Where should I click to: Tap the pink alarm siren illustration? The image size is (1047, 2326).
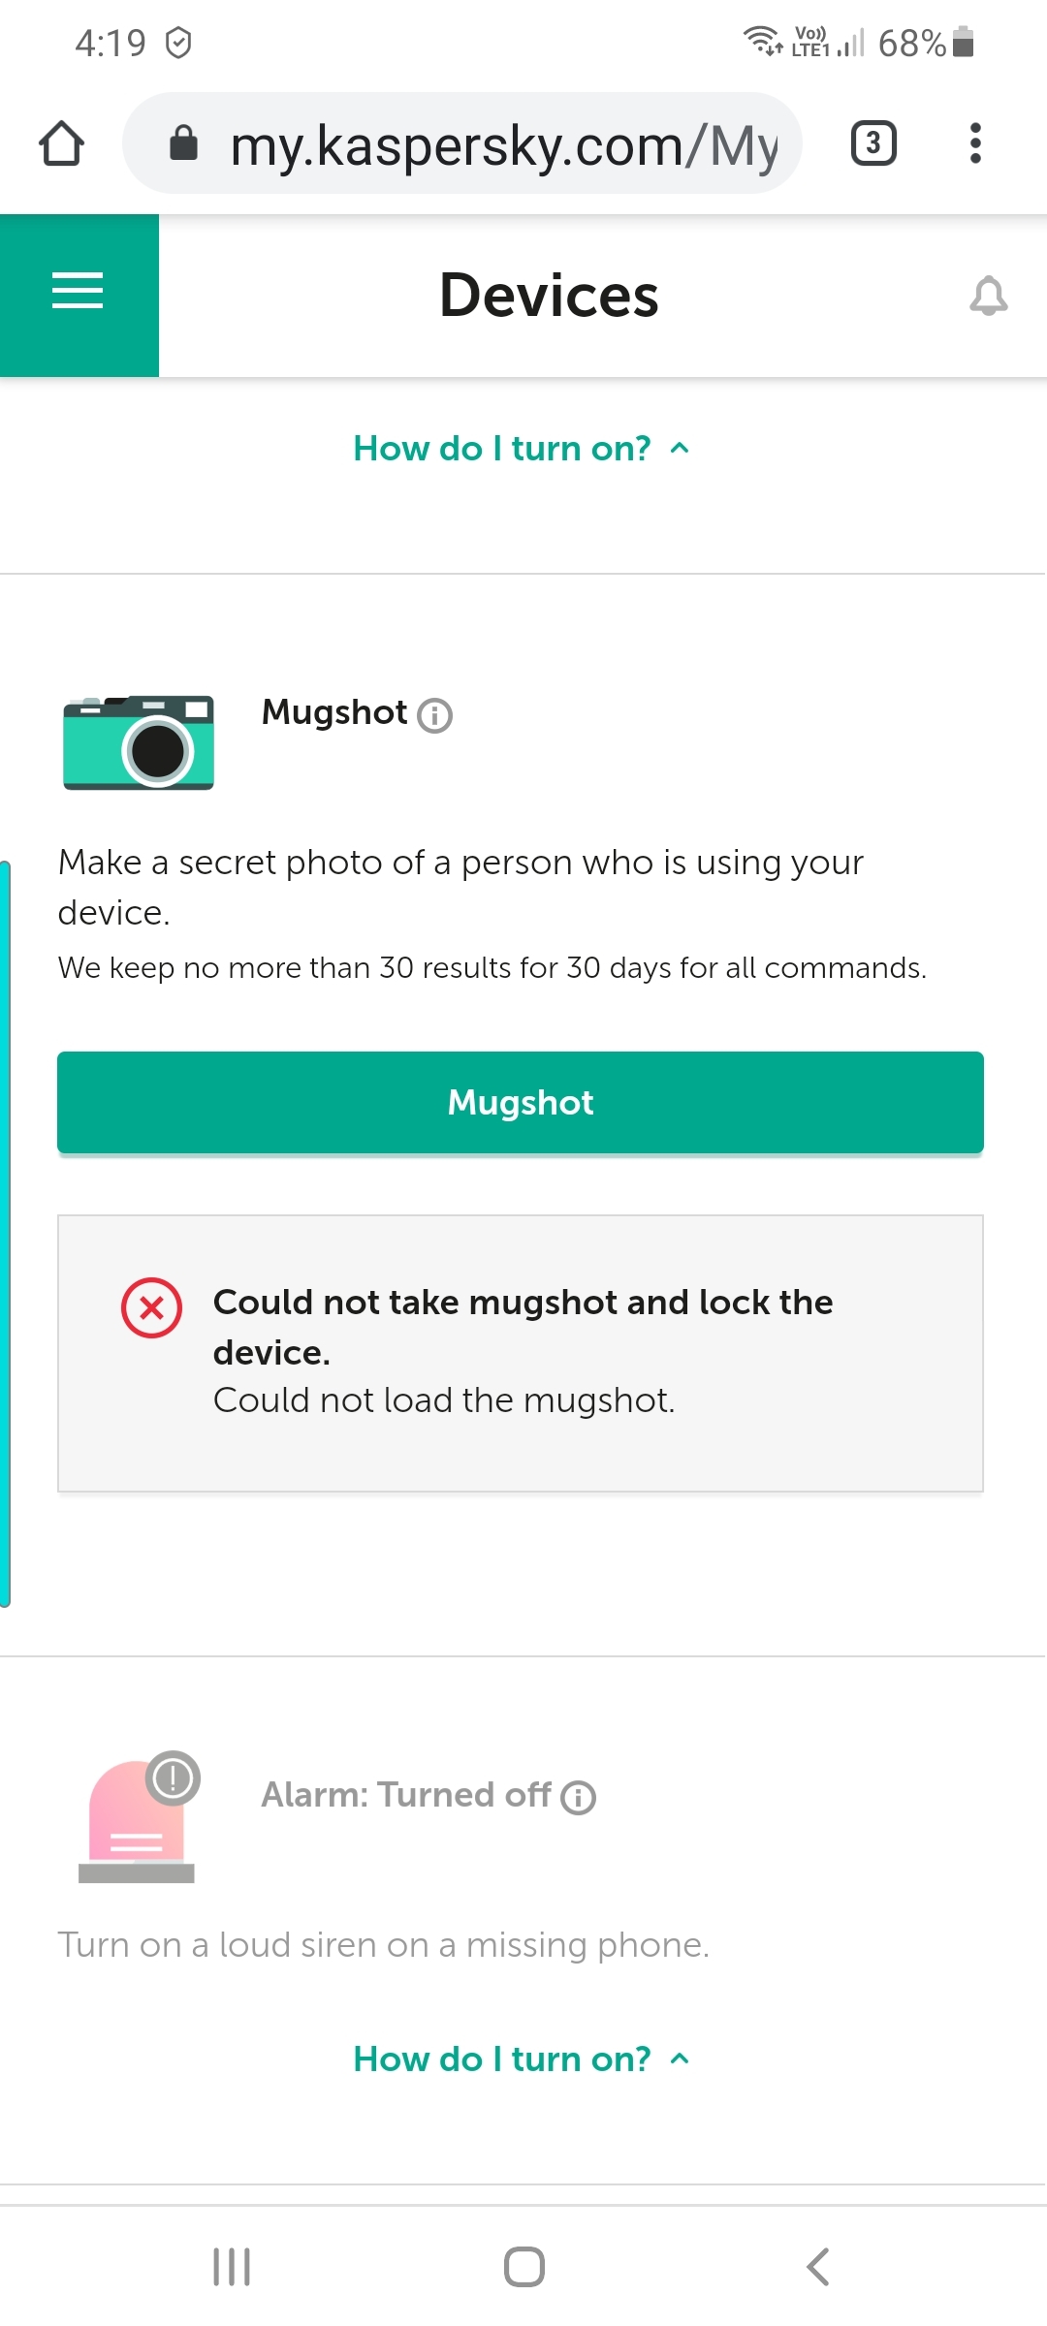pos(138,1818)
